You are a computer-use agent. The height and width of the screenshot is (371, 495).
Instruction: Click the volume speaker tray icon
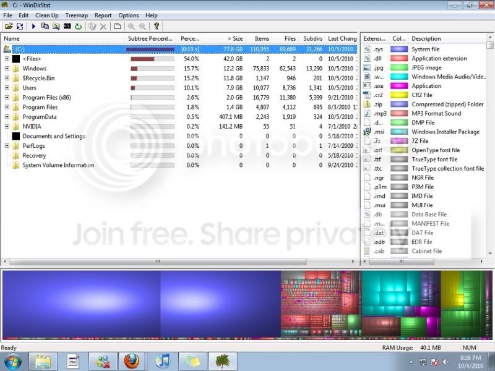point(446,362)
